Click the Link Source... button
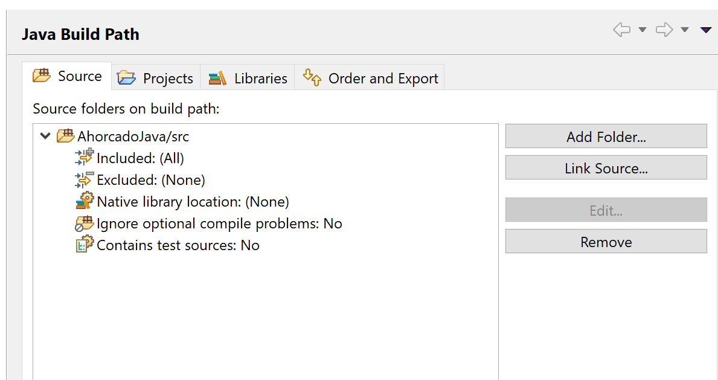718x380 pixels. click(606, 168)
